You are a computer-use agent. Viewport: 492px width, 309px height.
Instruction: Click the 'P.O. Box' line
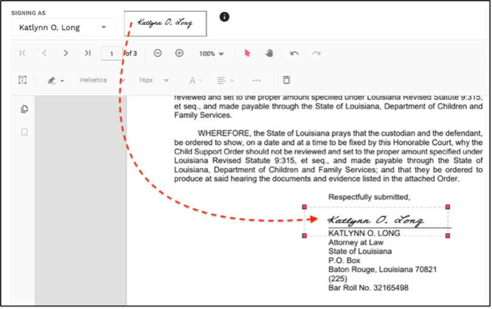coord(344,261)
